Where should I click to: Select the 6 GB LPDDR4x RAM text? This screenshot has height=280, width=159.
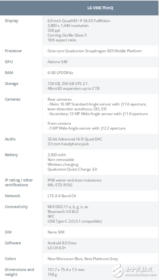(x=60, y=73)
